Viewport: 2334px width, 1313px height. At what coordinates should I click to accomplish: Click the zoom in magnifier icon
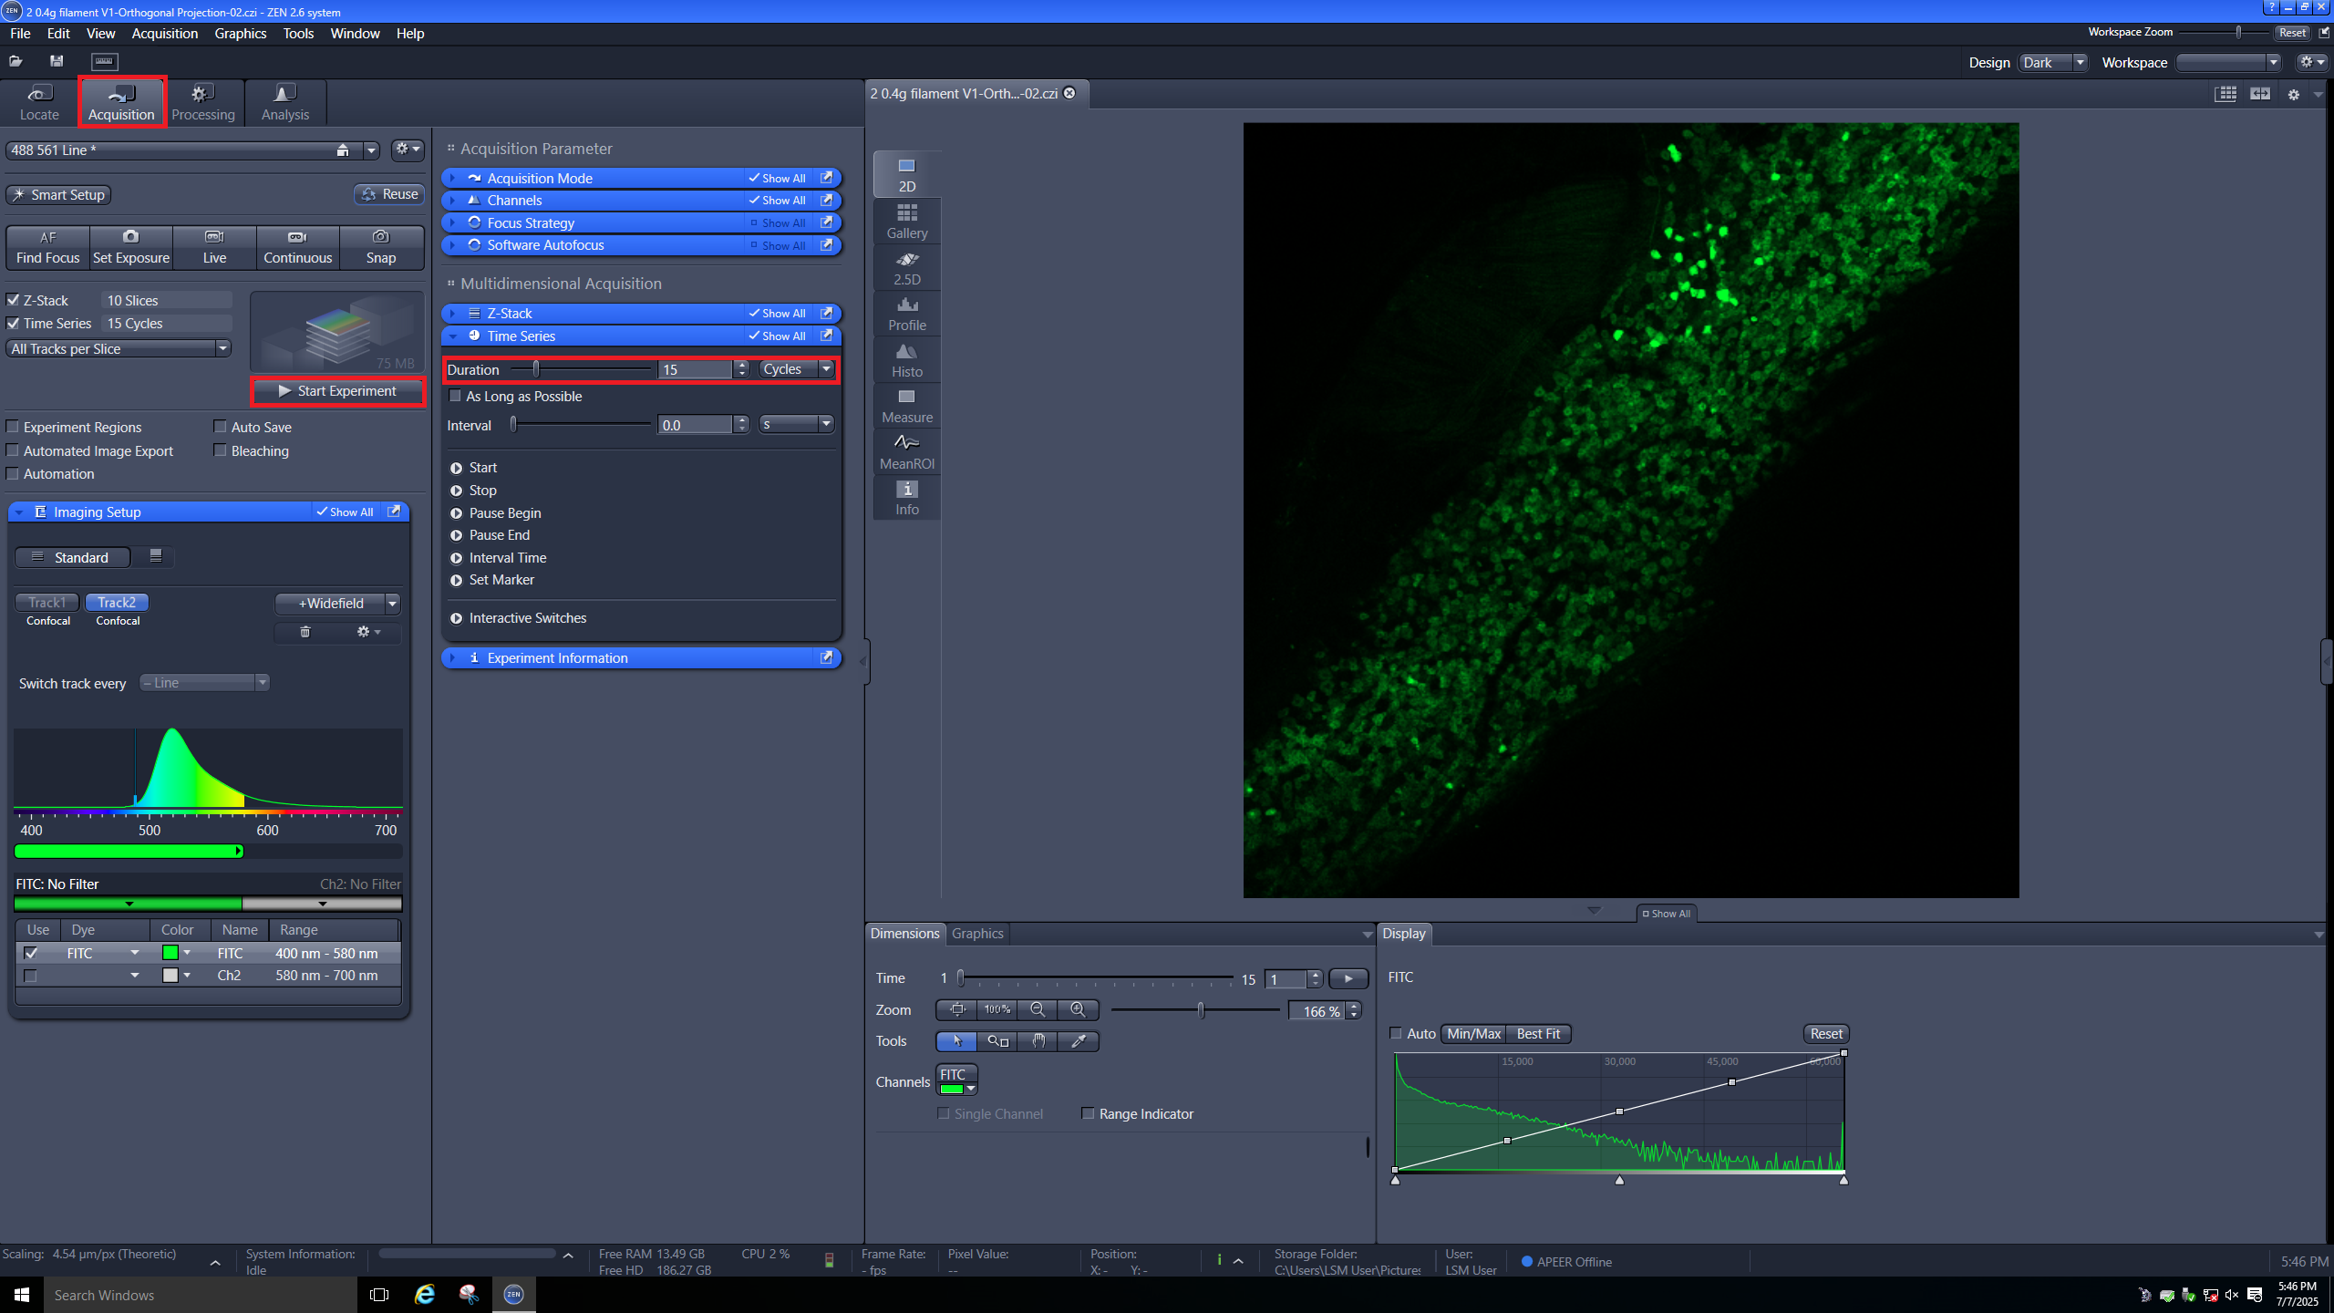(1078, 1009)
